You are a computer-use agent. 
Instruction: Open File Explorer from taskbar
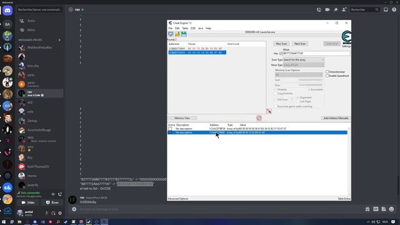tap(19, 222)
